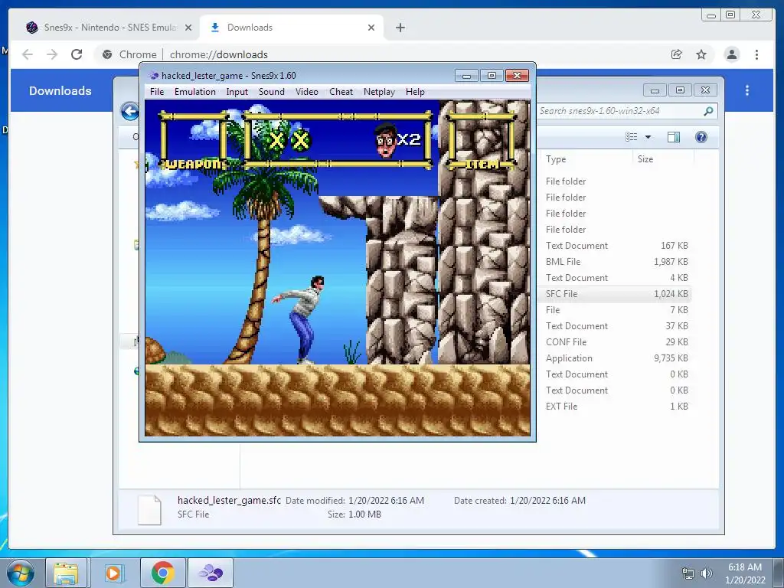Select the SFC File row, 1,024 KB
Image resolution: width=784 pixels, height=588 pixels.
tap(615, 294)
